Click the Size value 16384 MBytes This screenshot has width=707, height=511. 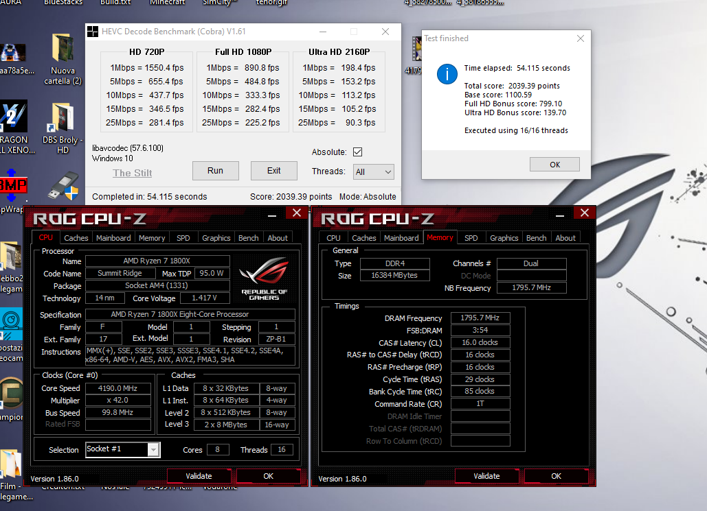[394, 275]
